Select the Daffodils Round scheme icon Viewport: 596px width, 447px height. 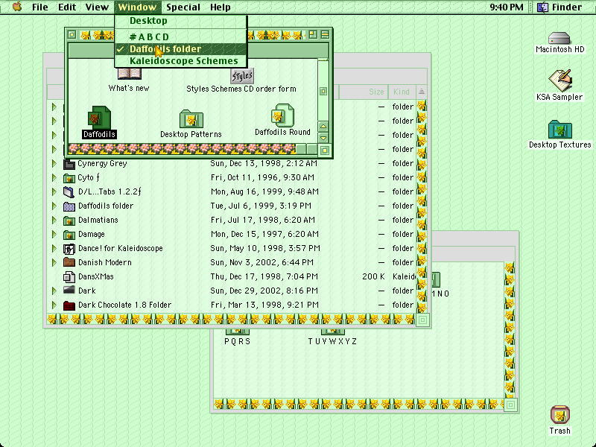[x=282, y=115]
